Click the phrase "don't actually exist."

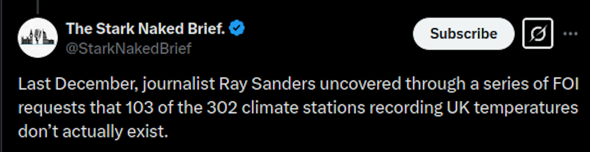click(x=93, y=132)
